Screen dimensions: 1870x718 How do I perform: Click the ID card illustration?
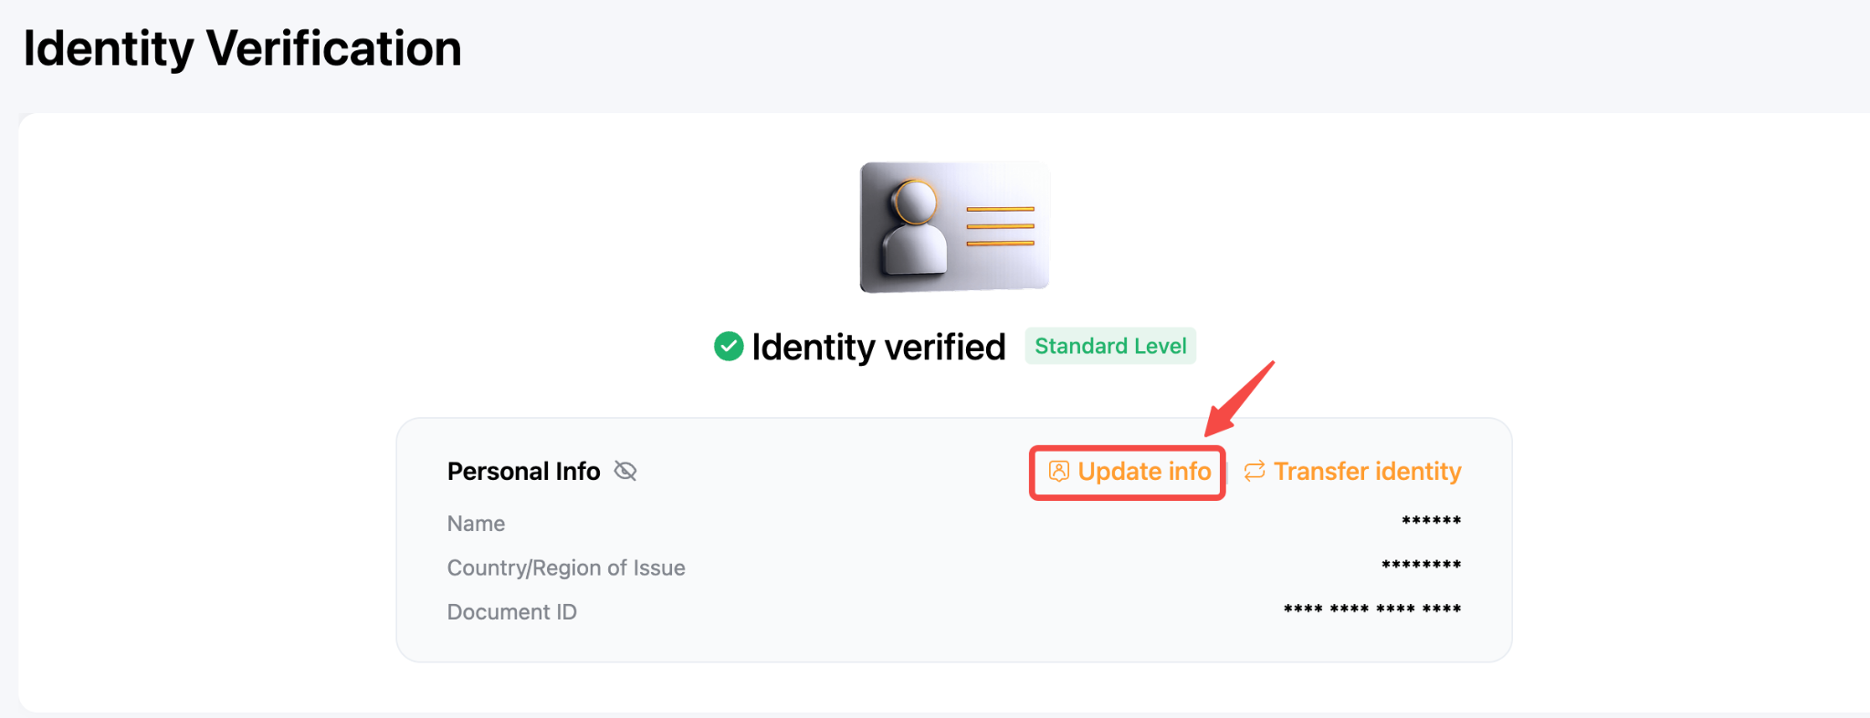[x=954, y=227]
